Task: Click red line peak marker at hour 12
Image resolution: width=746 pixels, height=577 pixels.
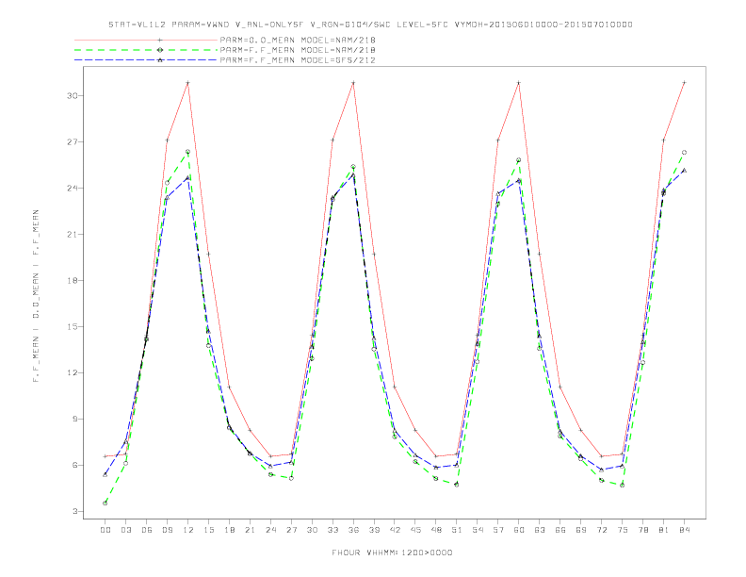Action: [x=188, y=83]
